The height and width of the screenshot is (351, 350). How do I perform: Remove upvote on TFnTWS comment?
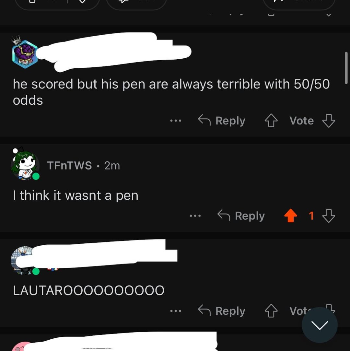290,216
